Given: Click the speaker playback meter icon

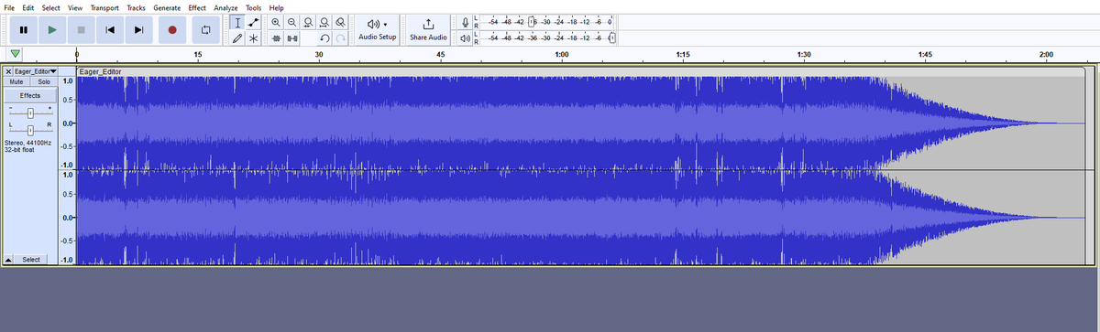Looking at the screenshot, I should [x=466, y=38].
